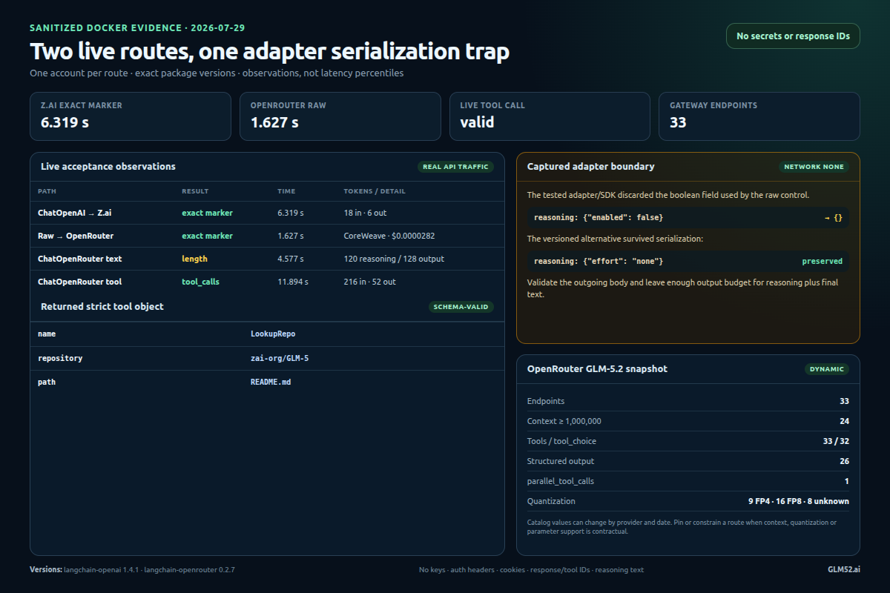Click the 'Context ≥ 1,000,000' row label
This screenshot has height=593, width=890.
(x=564, y=421)
